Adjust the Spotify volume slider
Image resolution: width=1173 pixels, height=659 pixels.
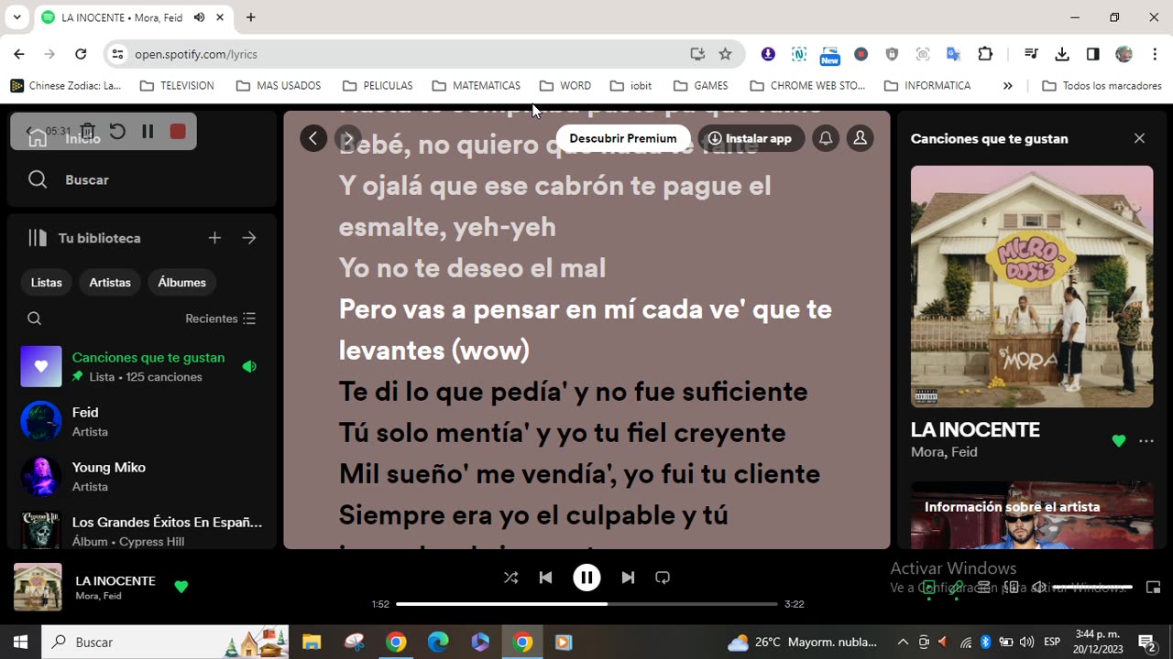[x=1092, y=588]
